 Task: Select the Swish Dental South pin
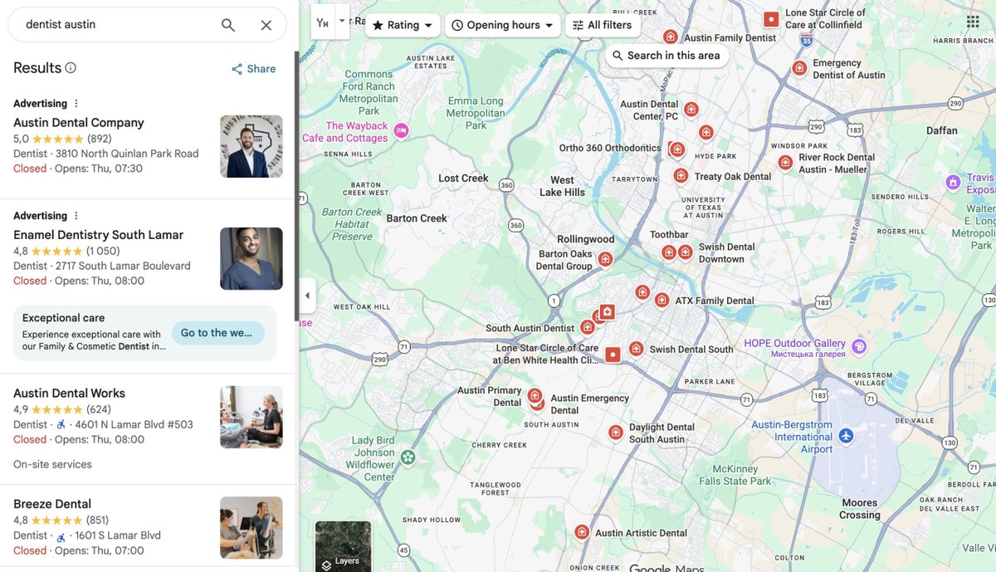point(636,348)
